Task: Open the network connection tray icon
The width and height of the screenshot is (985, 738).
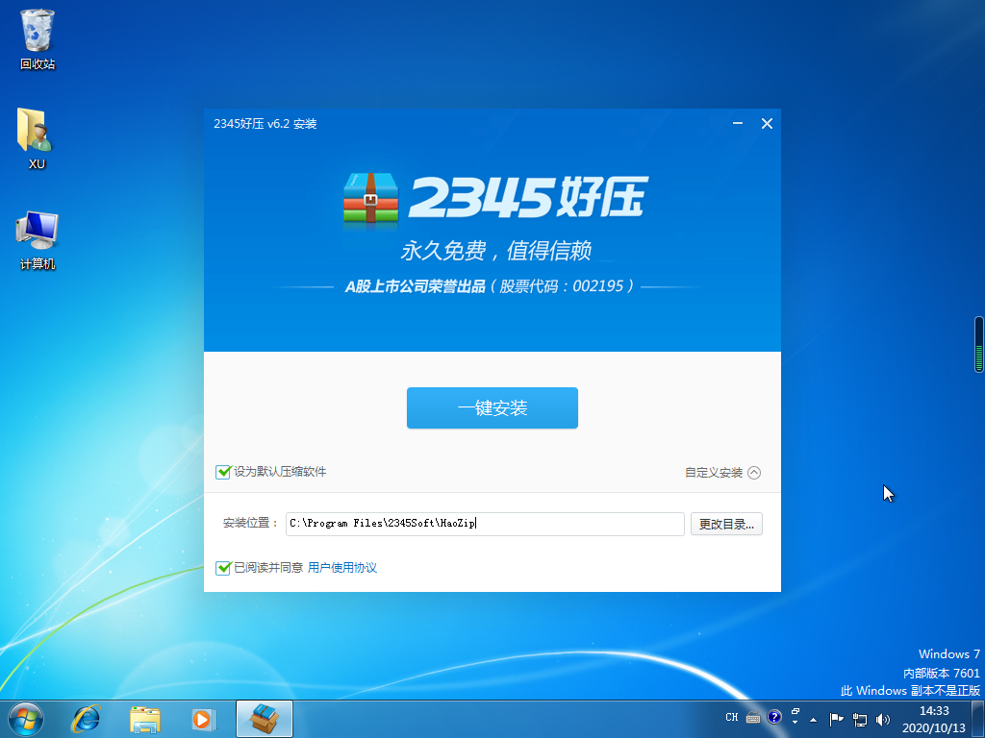Action: coord(860,718)
